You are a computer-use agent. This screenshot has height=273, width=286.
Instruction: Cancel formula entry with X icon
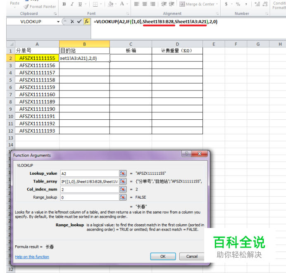[x=72, y=21]
